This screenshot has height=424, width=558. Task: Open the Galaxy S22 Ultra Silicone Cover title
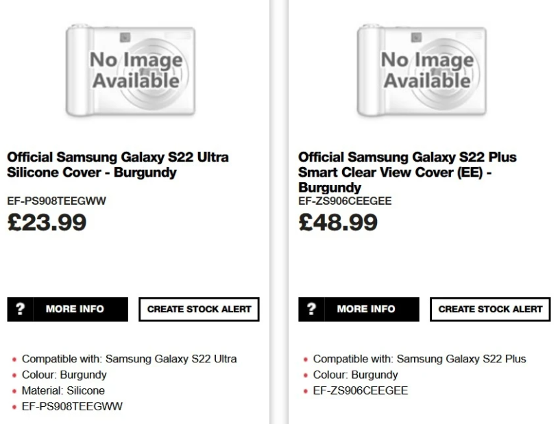pos(118,165)
